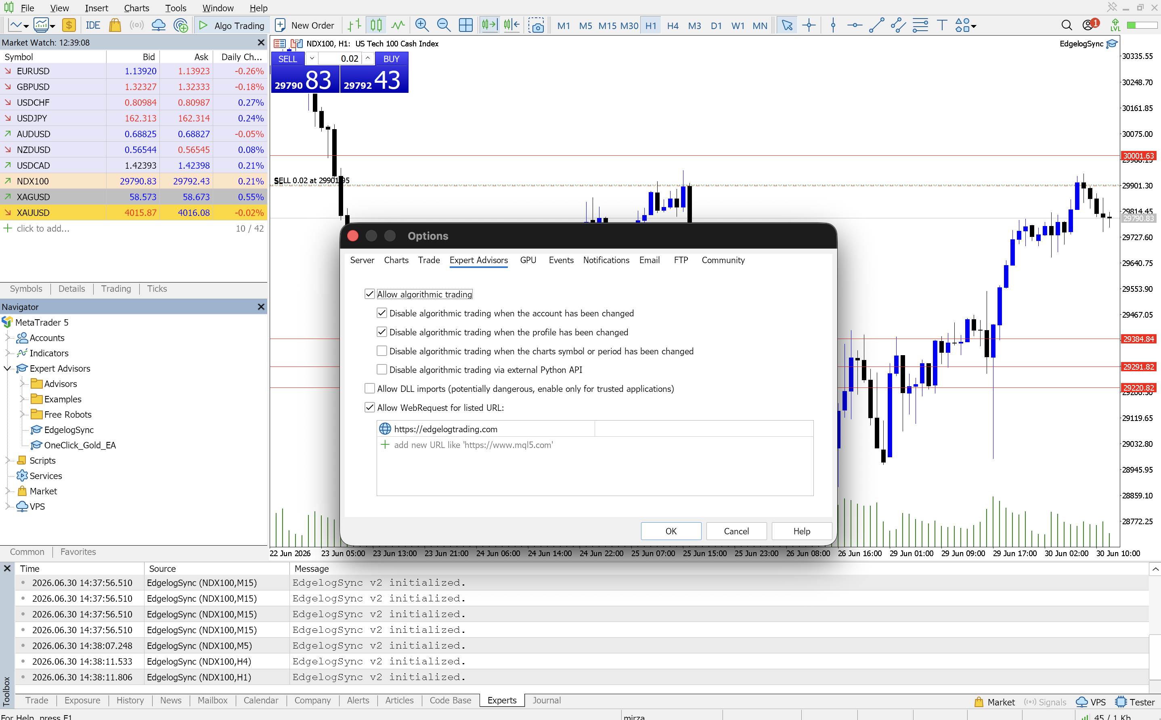Image resolution: width=1161 pixels, height=720 pixels.
Task: Expand the Scripts tree node
Action: (8, 460)
